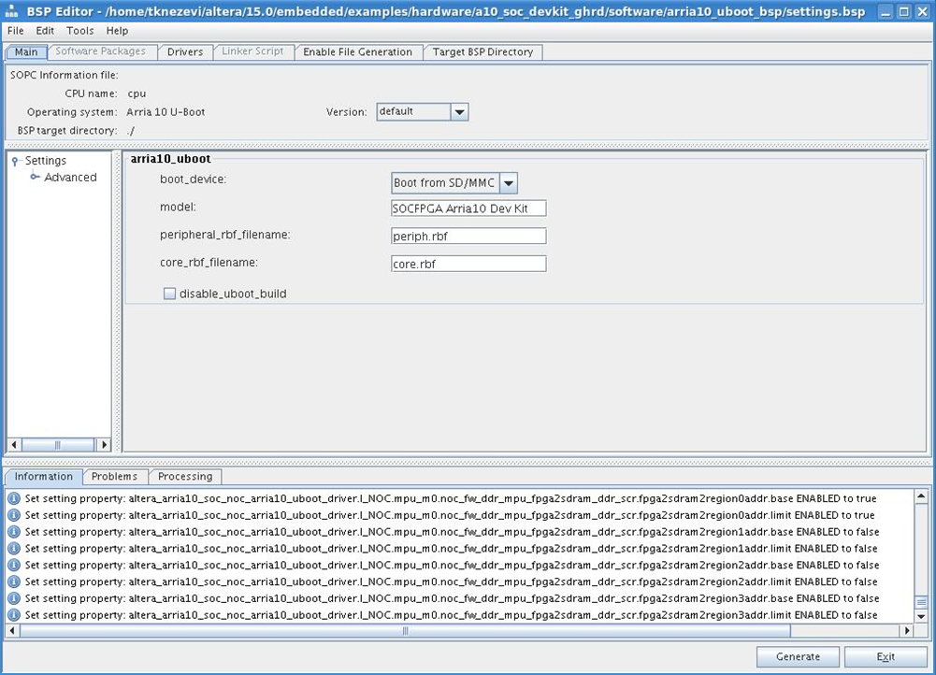Click info icon of region3addr.base message
The image size is (936, 675).
coord(14,598)
